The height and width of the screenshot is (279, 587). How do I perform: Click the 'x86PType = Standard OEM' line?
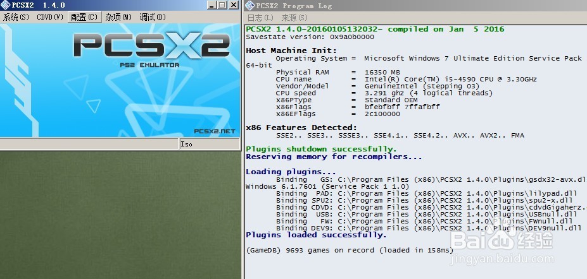pyautogui.click(x=346, y=100)
